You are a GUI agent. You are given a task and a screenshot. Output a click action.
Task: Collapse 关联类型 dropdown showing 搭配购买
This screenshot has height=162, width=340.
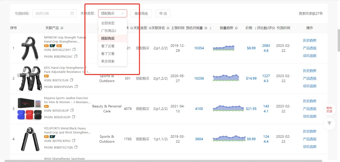point(112,14)
